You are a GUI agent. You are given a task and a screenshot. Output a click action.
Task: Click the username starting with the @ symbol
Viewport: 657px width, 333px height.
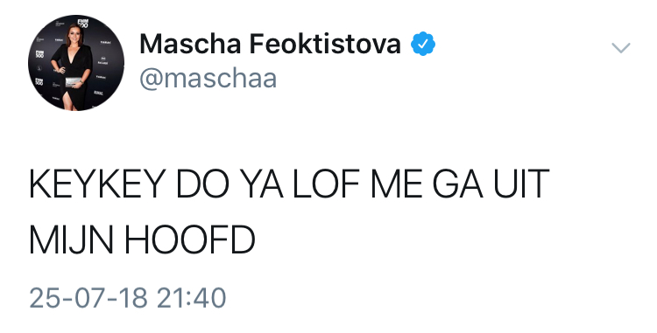pyautogui.click(x=208, y=78)
